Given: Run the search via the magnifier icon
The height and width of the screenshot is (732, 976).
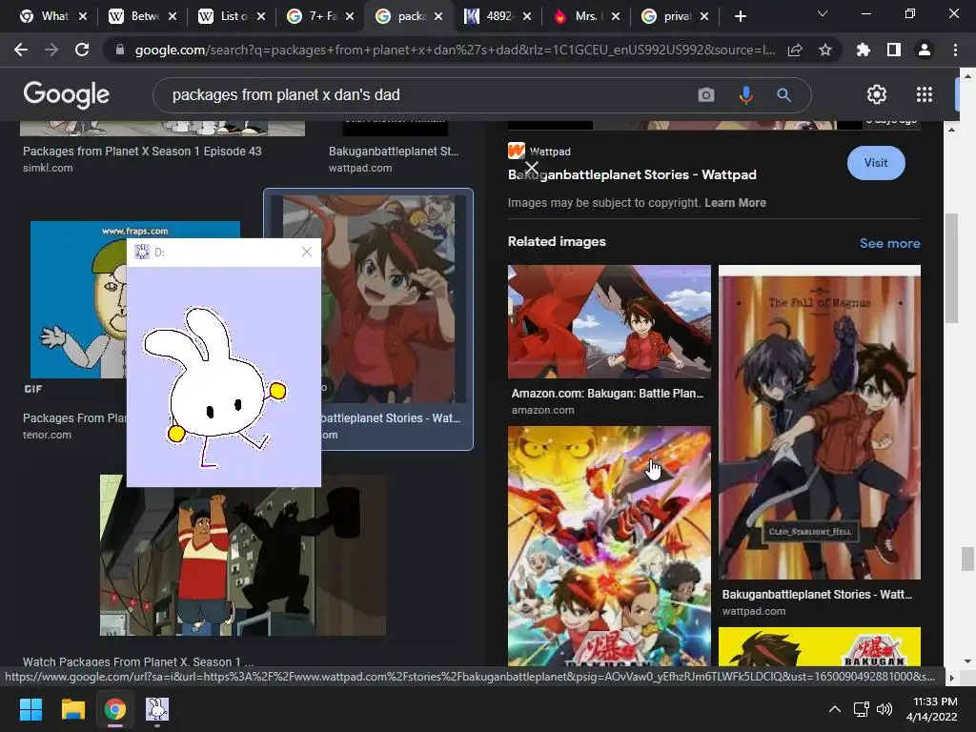Looking at the screenshot, I should pyautogui.click(x=783, y=94).
